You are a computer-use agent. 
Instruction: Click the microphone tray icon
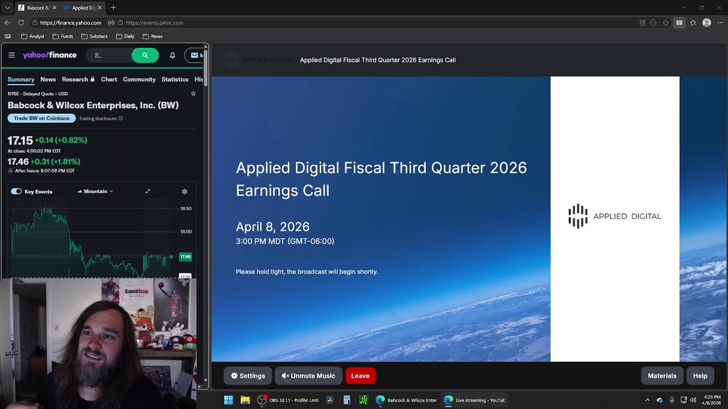click(x=672, y=400)
